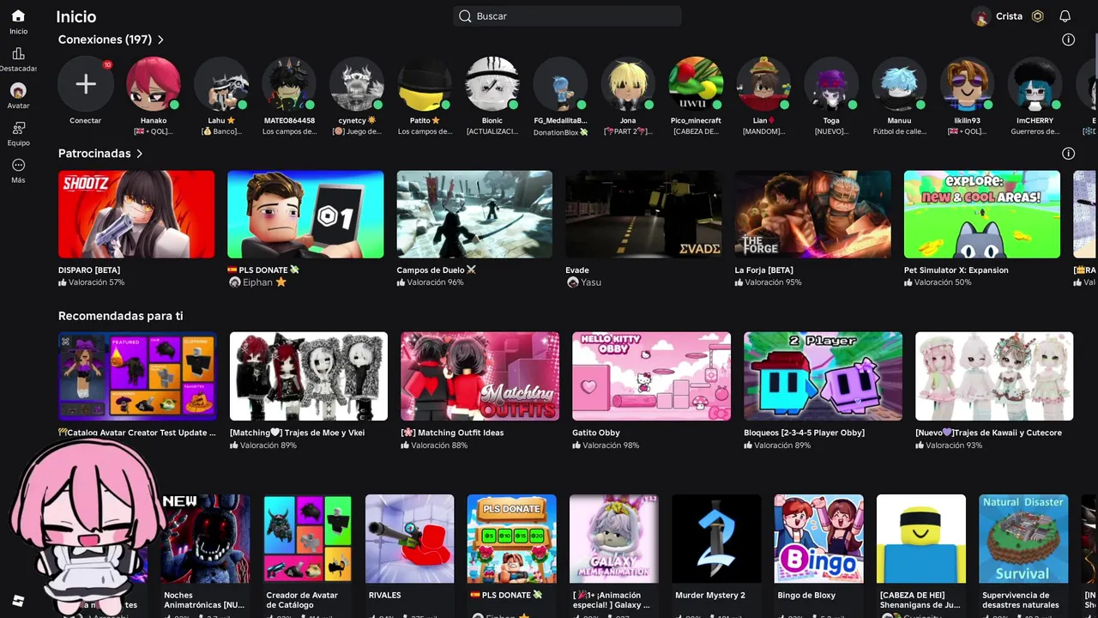Open Creador de Avatar de Catálogo thumbnail
This screenshot has height=618, width=1098.
click(x=307, y=539)
